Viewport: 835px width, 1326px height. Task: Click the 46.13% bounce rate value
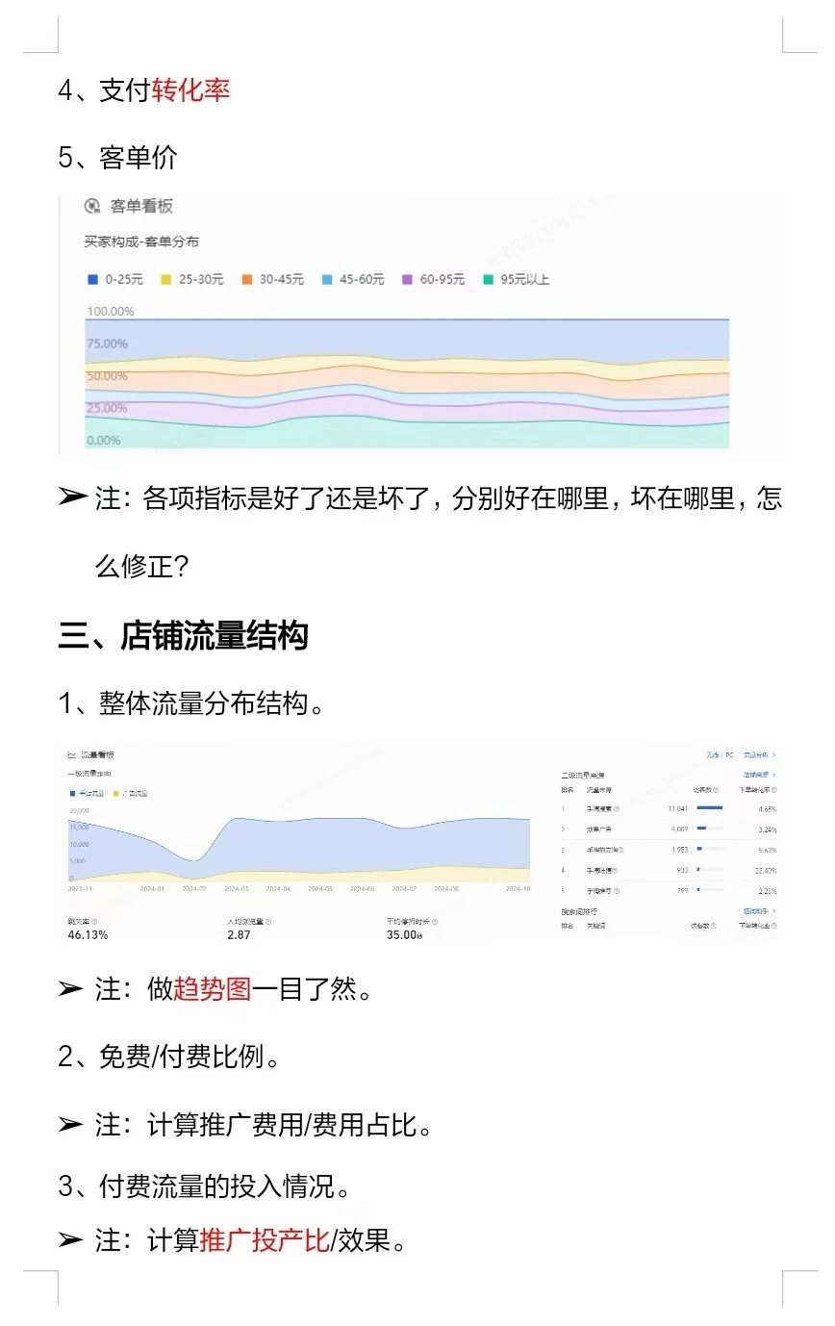coord(88,934)
